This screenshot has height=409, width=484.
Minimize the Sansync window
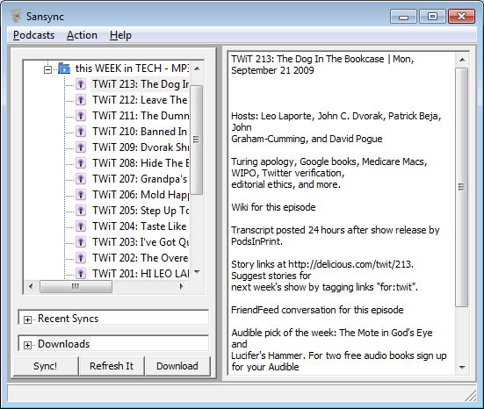pos(403,16)
